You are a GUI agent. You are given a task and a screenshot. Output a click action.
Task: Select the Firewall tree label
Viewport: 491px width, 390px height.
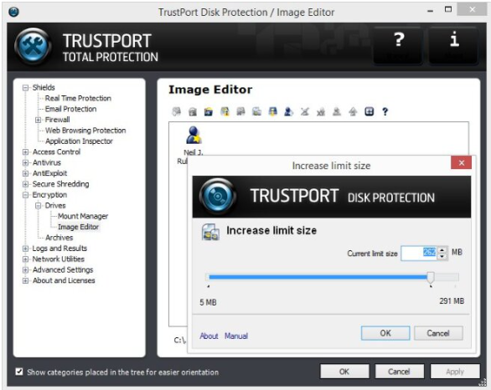coord(57,120)
